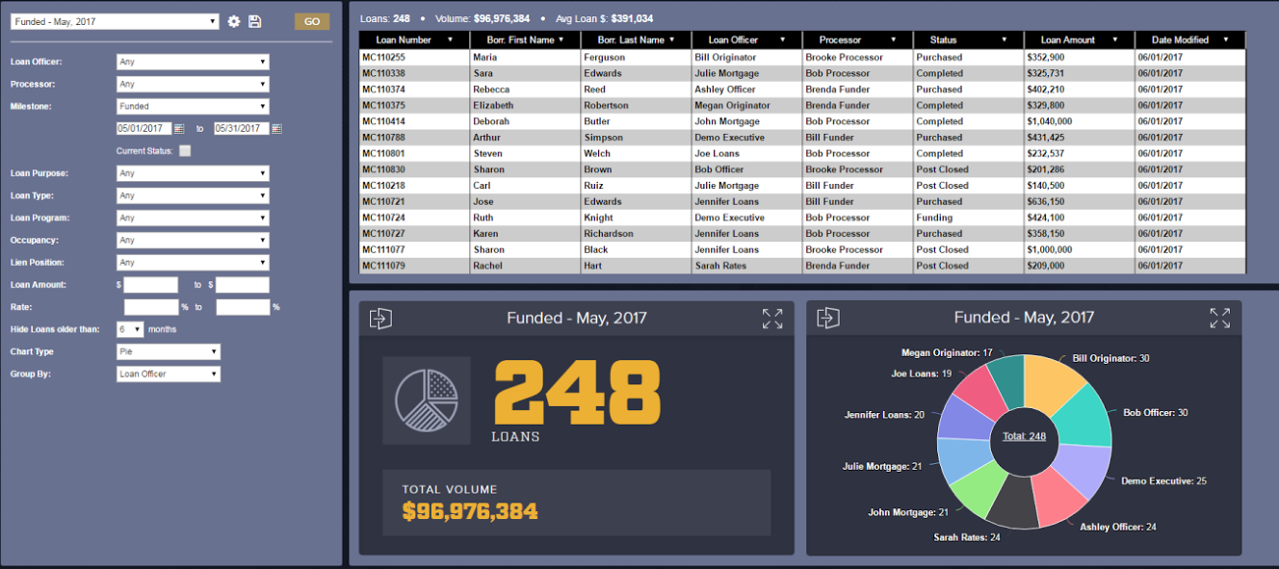The image size is (1279, 569).
Task: Select loan number MC110801 cell
Action: coord(414,153)
